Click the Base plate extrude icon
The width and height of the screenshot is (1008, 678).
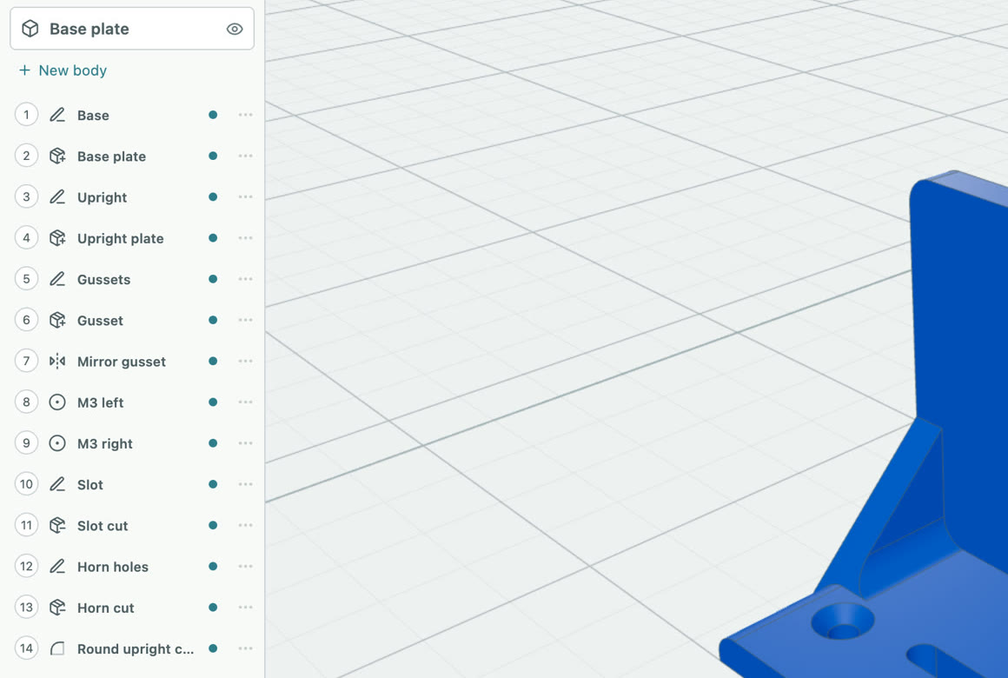pos(57,156)
